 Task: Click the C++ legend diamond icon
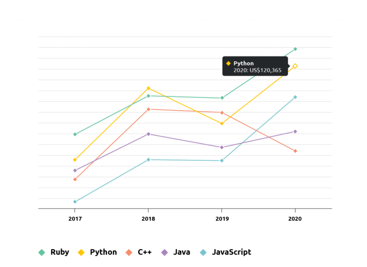(129, 253)
